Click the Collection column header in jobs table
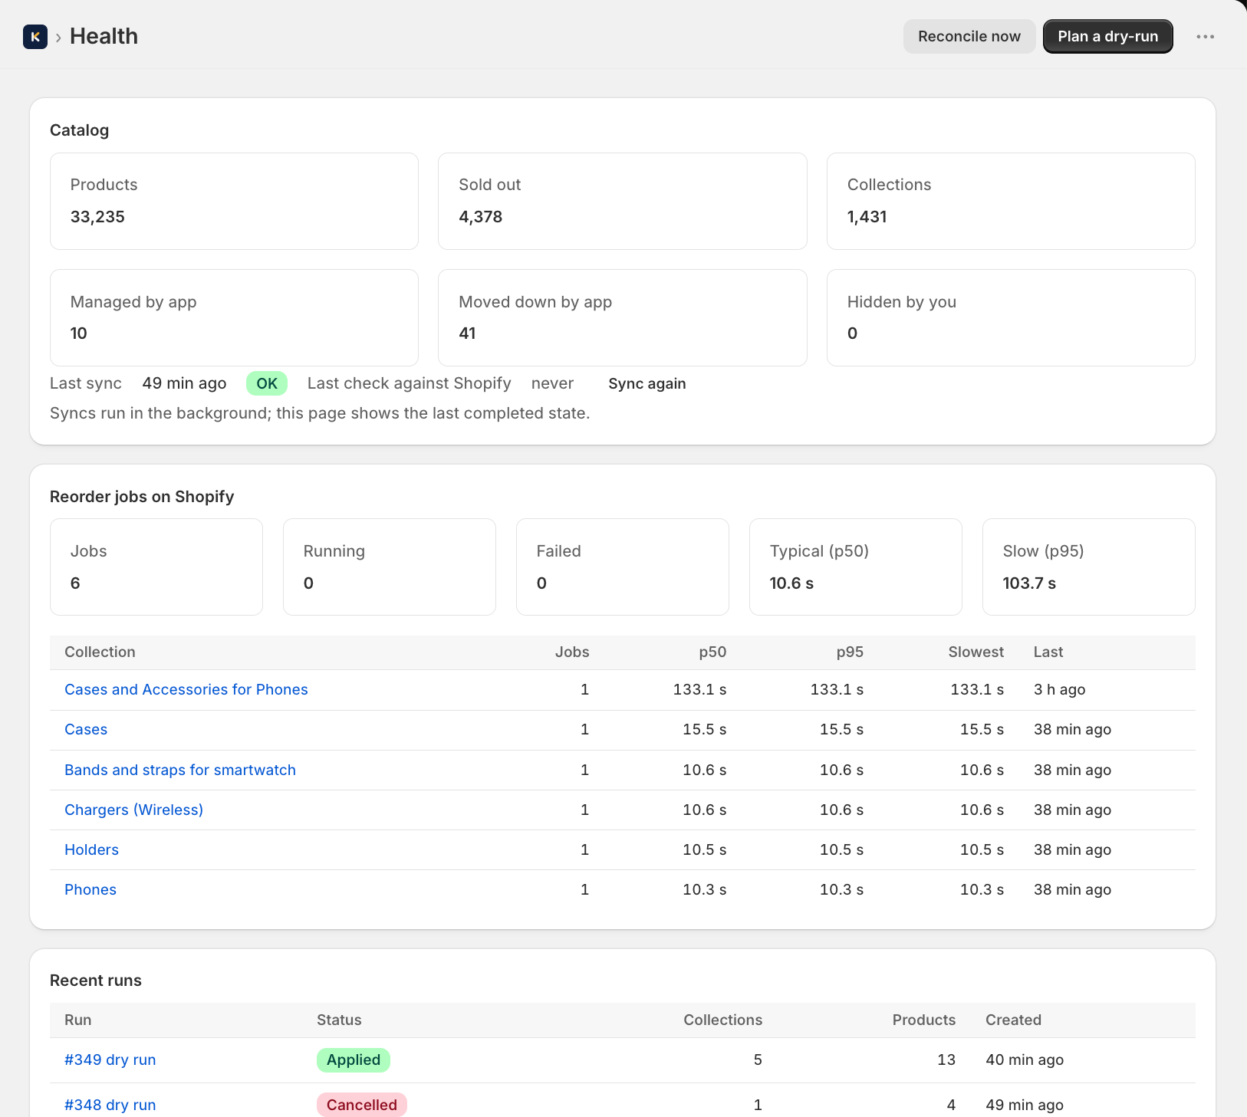The width and height of the screenshot is (1247, 1117). 100,652
